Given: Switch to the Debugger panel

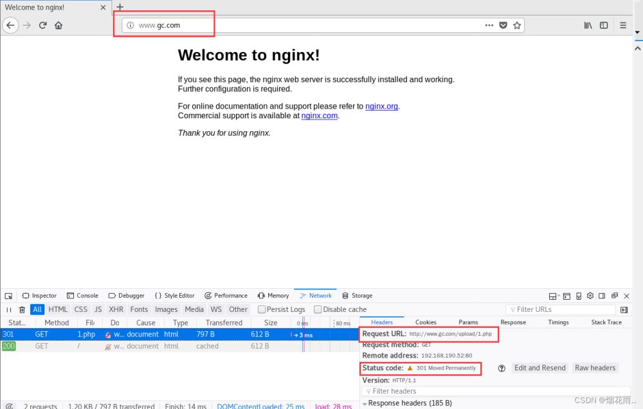Looking at the screenshot, I should 126,295.
